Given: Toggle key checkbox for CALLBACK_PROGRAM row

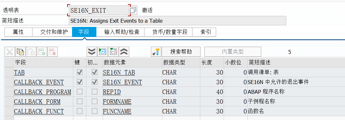Looking at the screenshot, I should [x=80, y=92].
